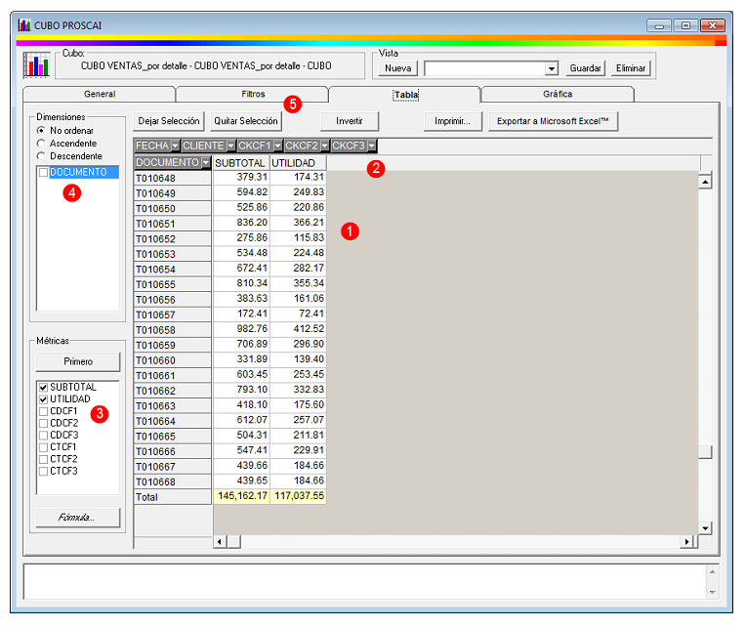Click the Total row label

tap(173, 497)
